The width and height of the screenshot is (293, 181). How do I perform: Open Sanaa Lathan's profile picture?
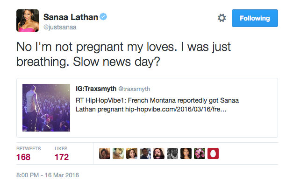[28, 21]
